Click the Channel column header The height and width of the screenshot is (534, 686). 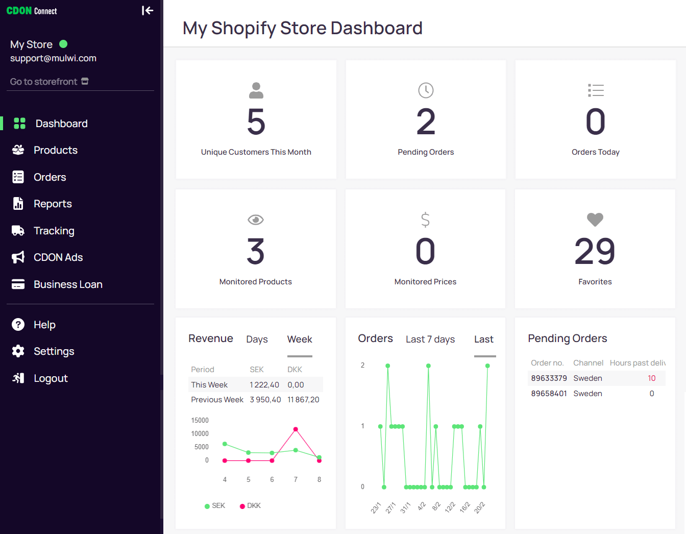point(588,363)
